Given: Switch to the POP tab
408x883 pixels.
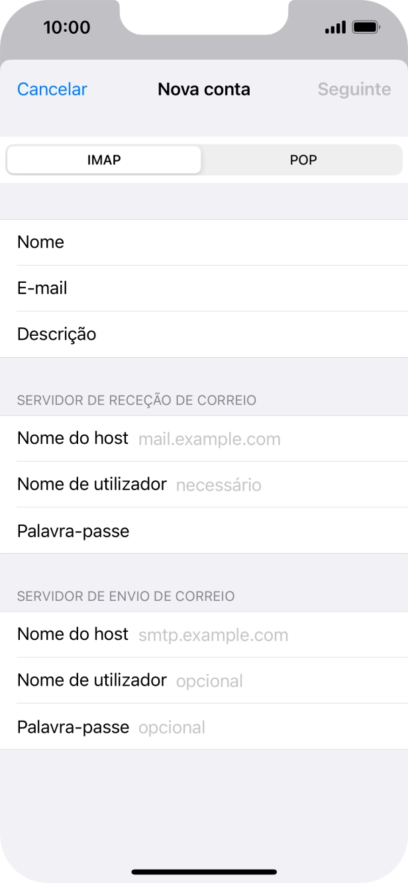Looking at the screenshot, I should [303, 160].
